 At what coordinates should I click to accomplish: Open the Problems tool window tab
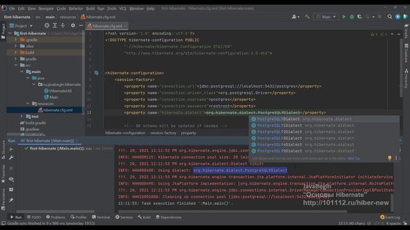(56, 217)
